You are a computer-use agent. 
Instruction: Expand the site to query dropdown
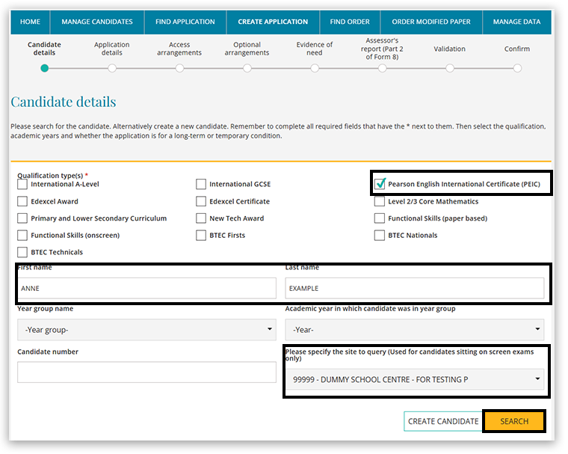click(414, 379)
